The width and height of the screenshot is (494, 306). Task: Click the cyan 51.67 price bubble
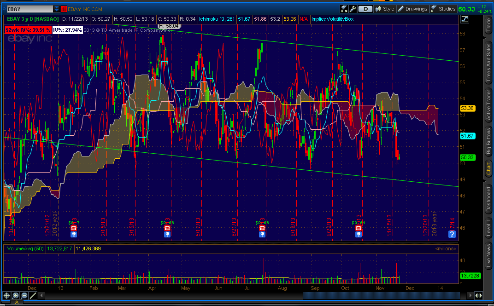pos(467,136)
